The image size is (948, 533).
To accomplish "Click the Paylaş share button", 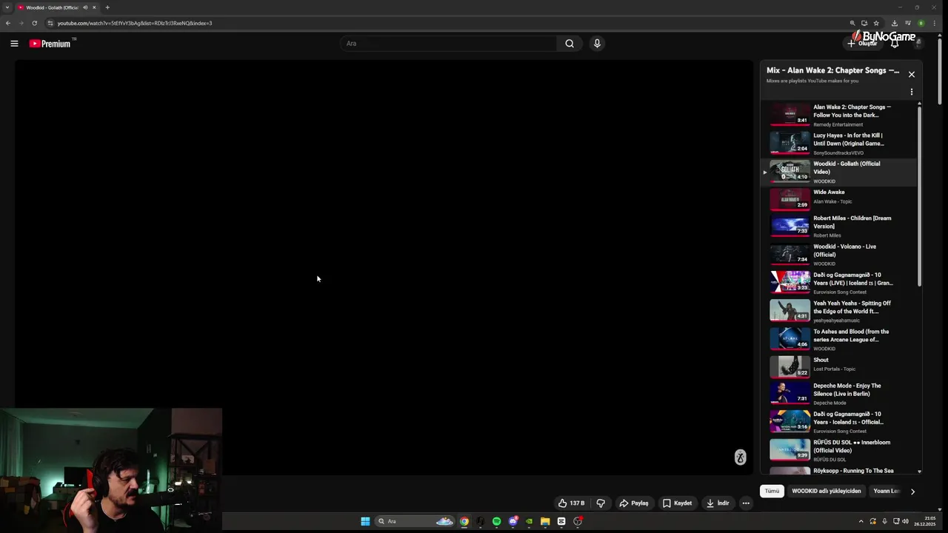I will [x=633, y=503].
